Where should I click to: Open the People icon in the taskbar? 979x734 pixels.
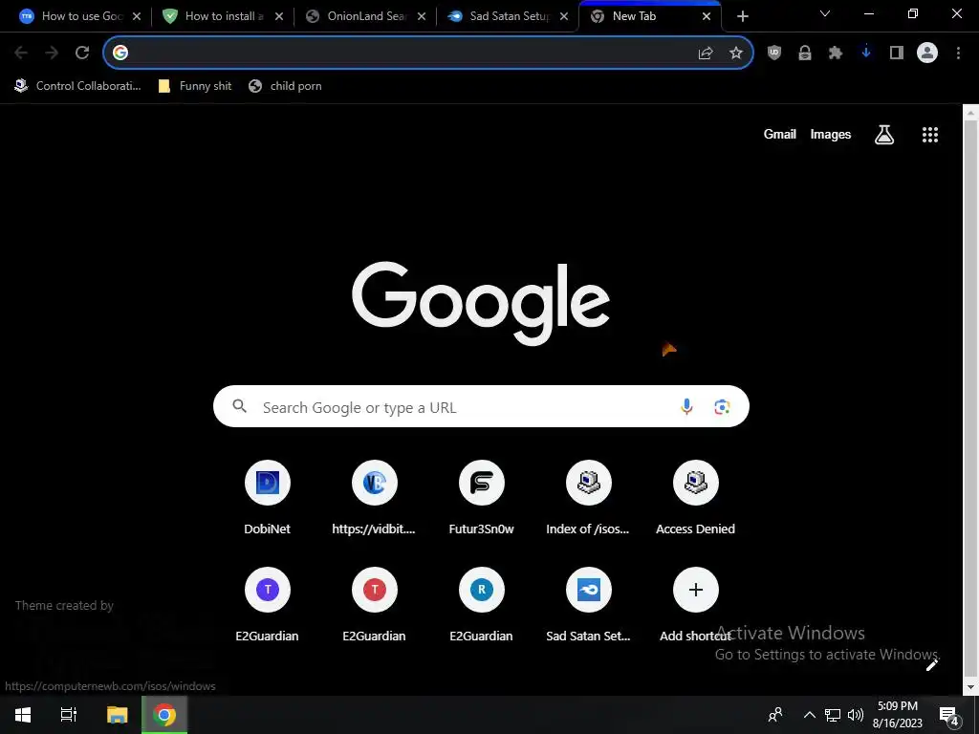pyautogui.click(x=775, y=715)
